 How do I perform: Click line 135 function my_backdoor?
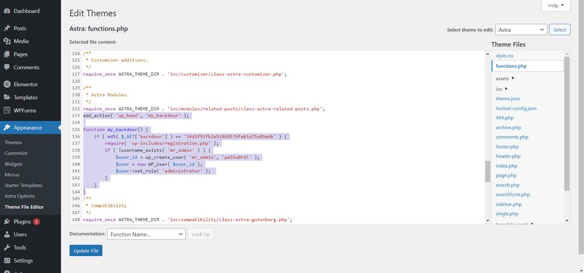[116, 130]
